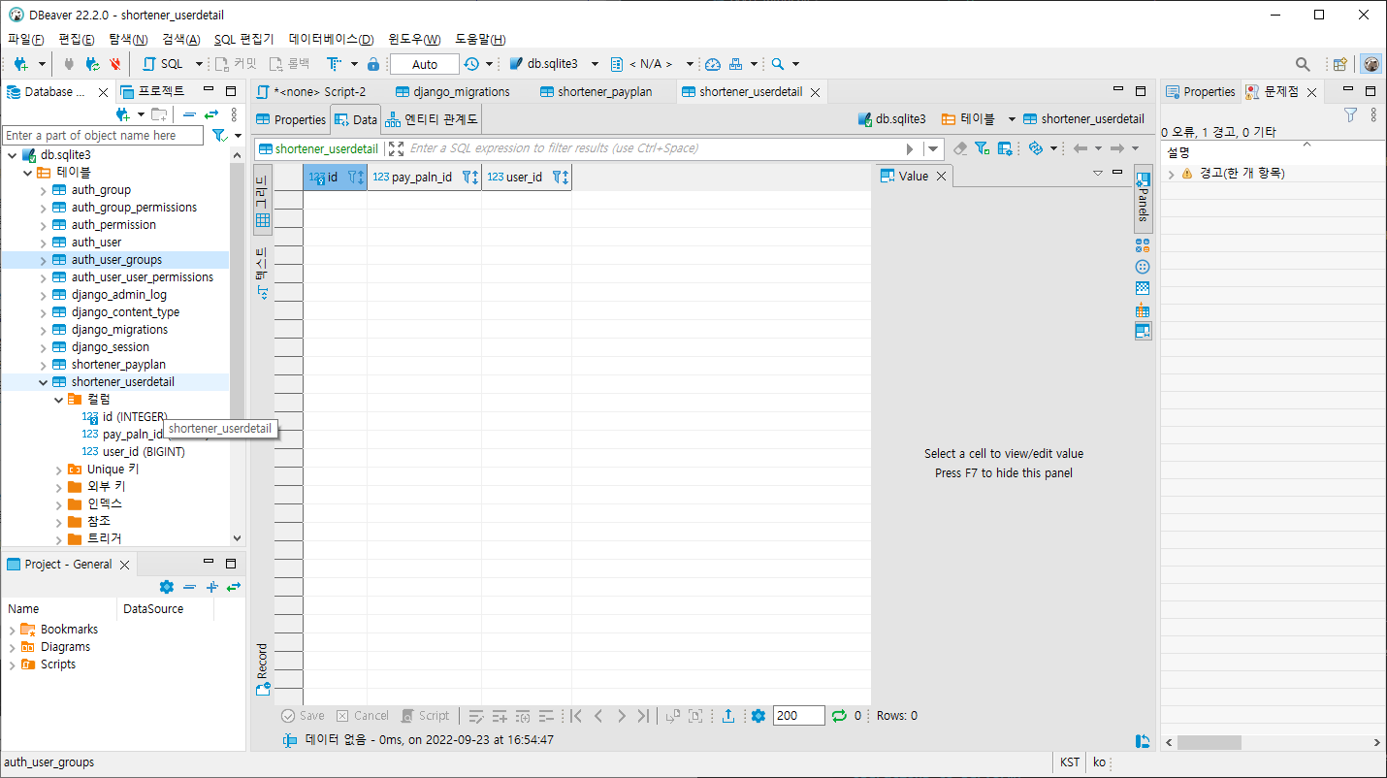Toggle Record mode at the grid's bottom left
The width and height of the screenshot is (1387, 778).
tap(262, 668)
